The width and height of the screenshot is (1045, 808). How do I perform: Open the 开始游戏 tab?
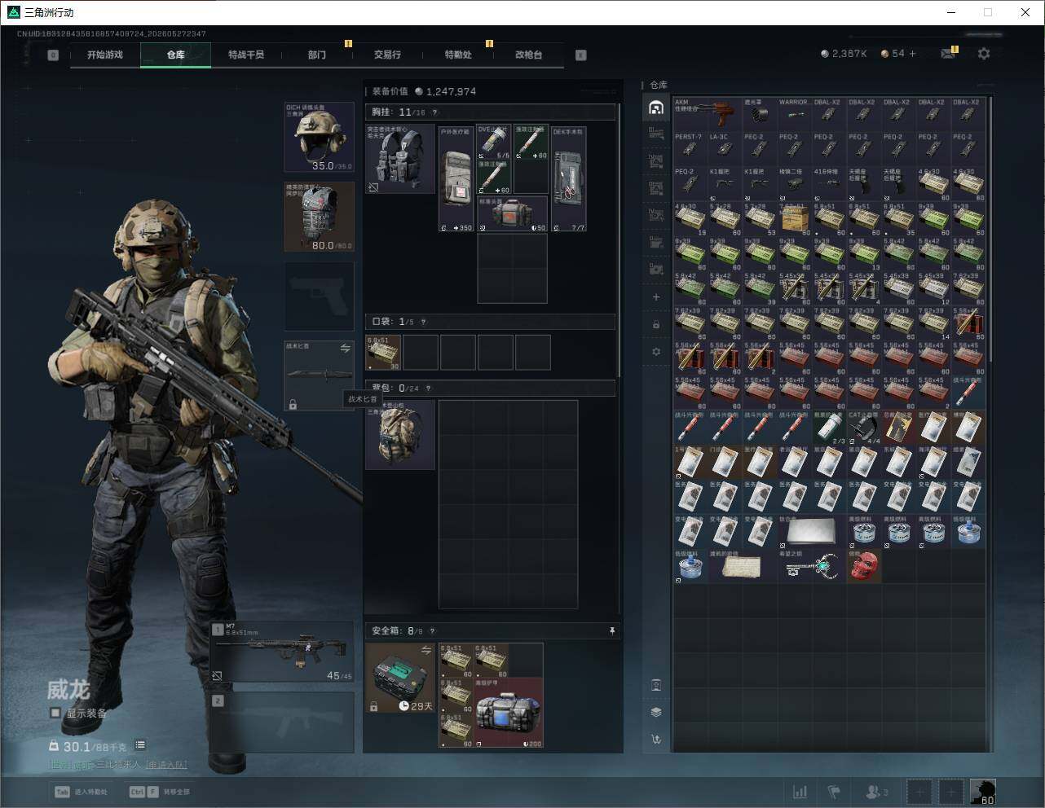coord(105,55)
